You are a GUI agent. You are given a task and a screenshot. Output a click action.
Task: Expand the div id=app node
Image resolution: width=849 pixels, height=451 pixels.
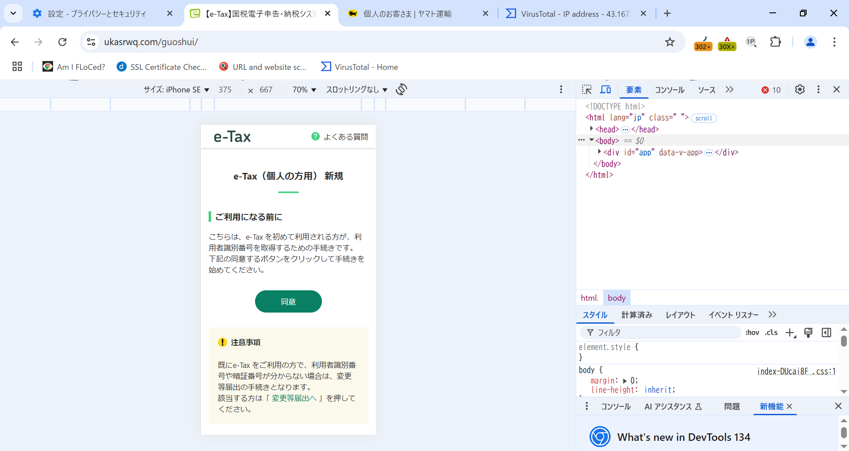tap(599, 152)
